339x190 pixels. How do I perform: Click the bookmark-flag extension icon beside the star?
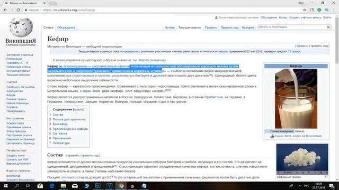(x=312, y=10)
